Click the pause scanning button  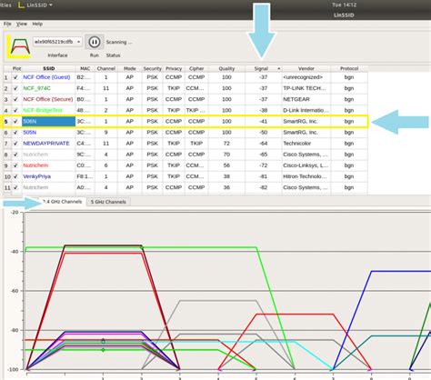[95, 42]
